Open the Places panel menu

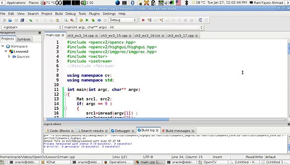click(33, 3)
